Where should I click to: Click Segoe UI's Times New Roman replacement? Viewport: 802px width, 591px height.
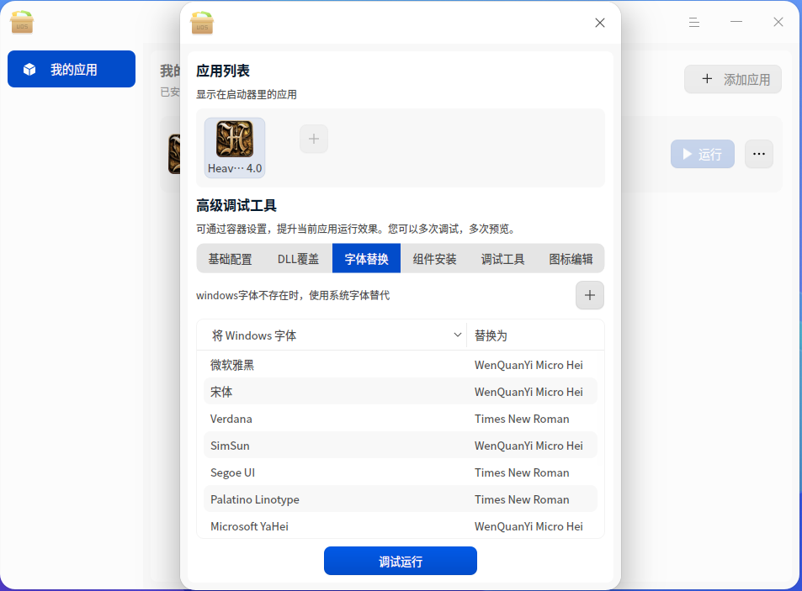pyautogui.click(x=522, y=472)
